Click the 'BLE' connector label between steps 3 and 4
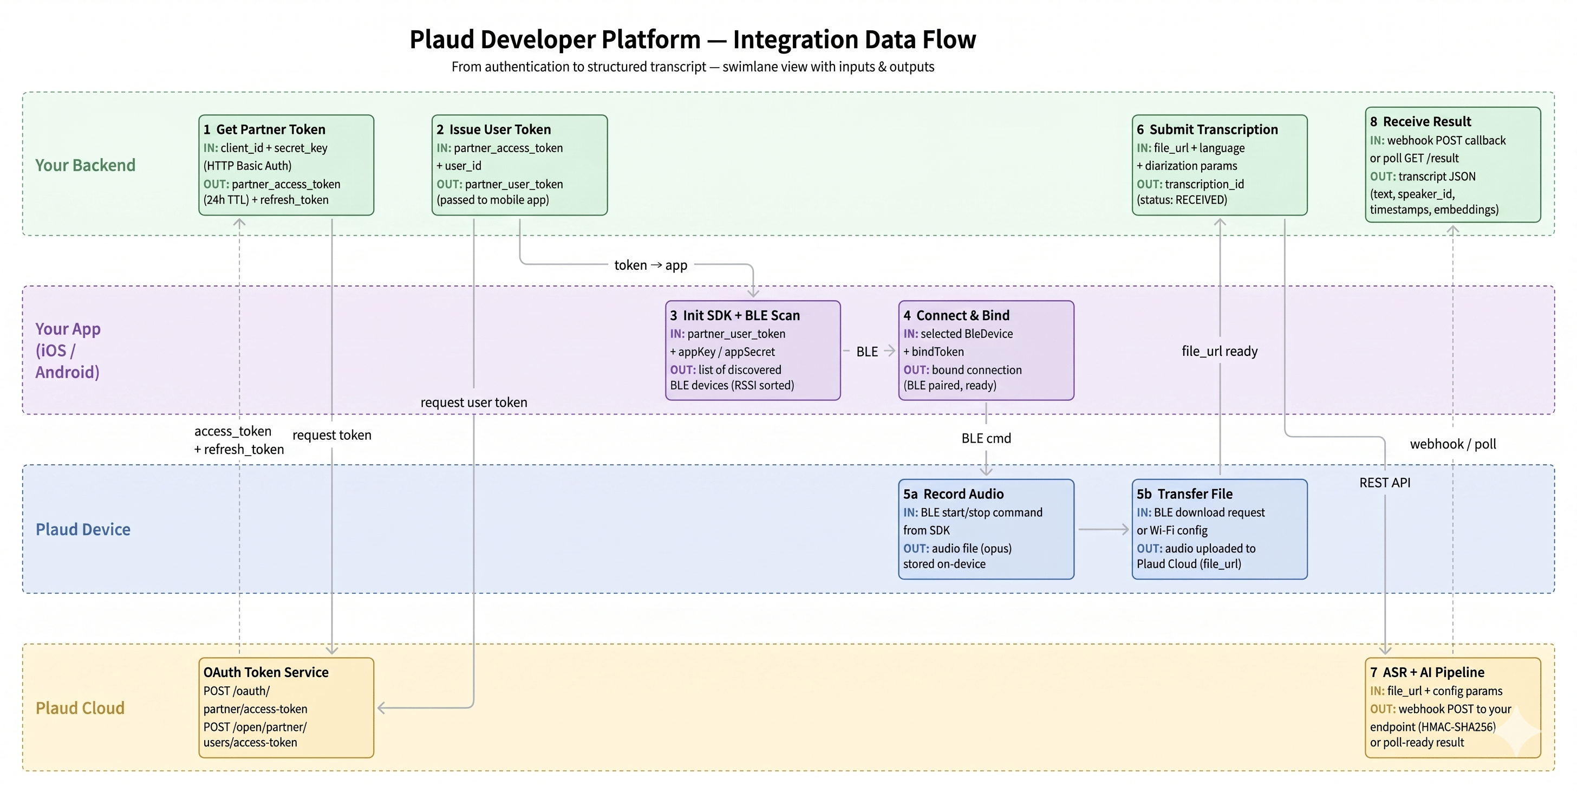Viewport: 1577px width, 792px height. tap(867, 352)
